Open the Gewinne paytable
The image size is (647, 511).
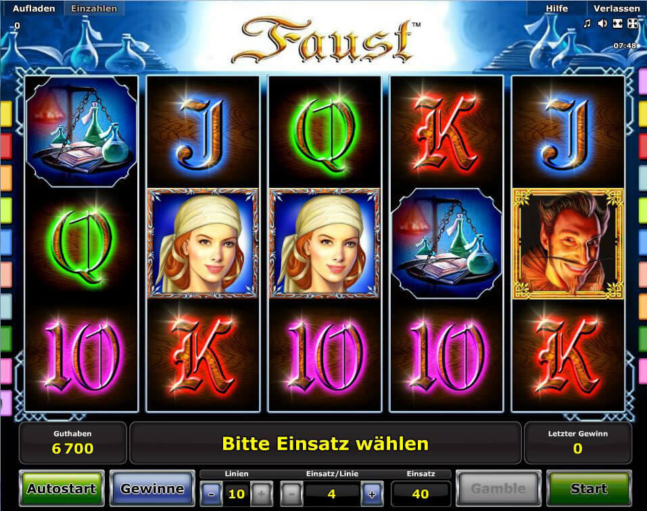[x=152, y=489]
